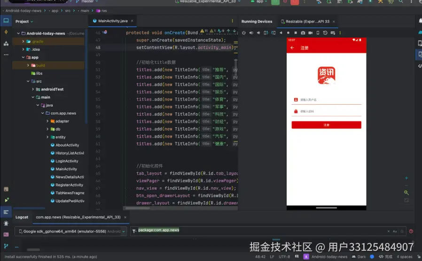Open the Git branch tool window icon
Screen dimensions: 422x261
click(x=6, y=246)
